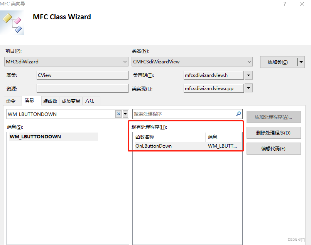The image size is (311, 245).
Task: Switch to the 命令 tab
Action: pos(12,101)
